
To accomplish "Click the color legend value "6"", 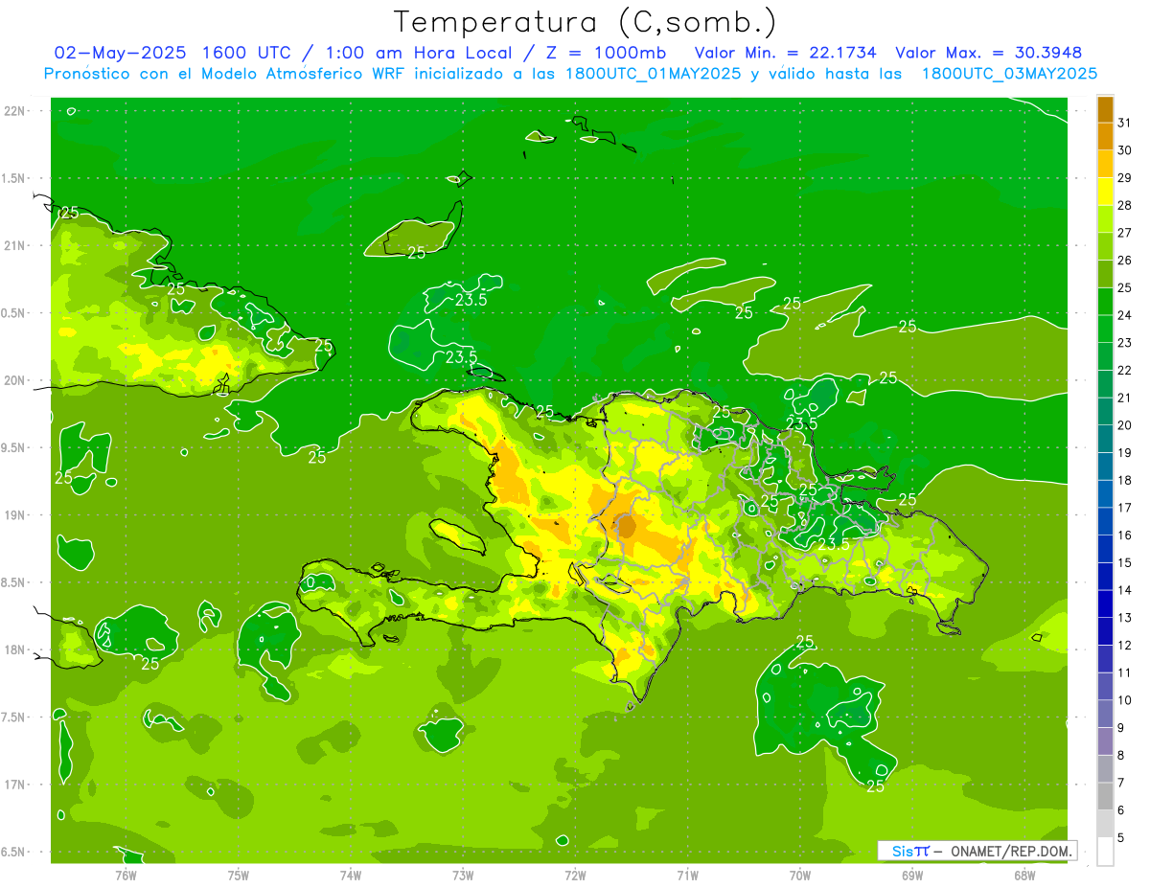I will 1121,810.
